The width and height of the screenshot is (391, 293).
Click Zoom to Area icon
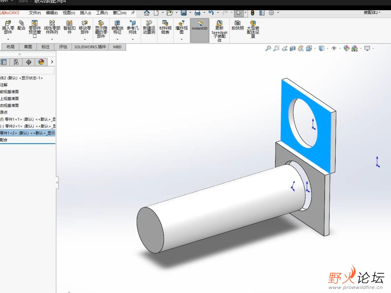tap(276, 48)
